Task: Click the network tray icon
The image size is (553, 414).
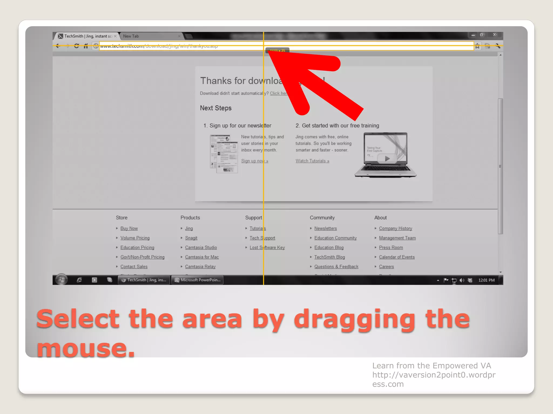Action: (454, 280)
